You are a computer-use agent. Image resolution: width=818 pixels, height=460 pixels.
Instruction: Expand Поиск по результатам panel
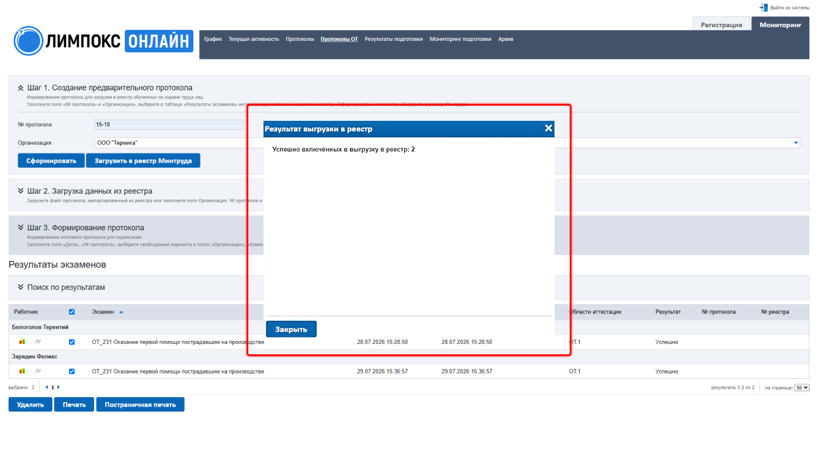click(x=20, y=287)
